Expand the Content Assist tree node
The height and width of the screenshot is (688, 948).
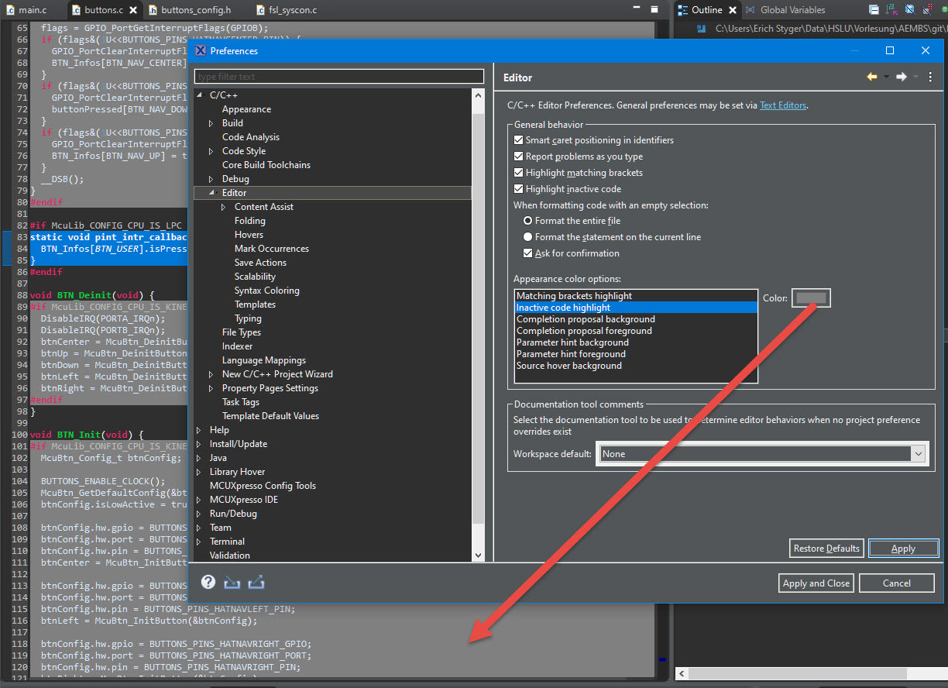point(224,207)
